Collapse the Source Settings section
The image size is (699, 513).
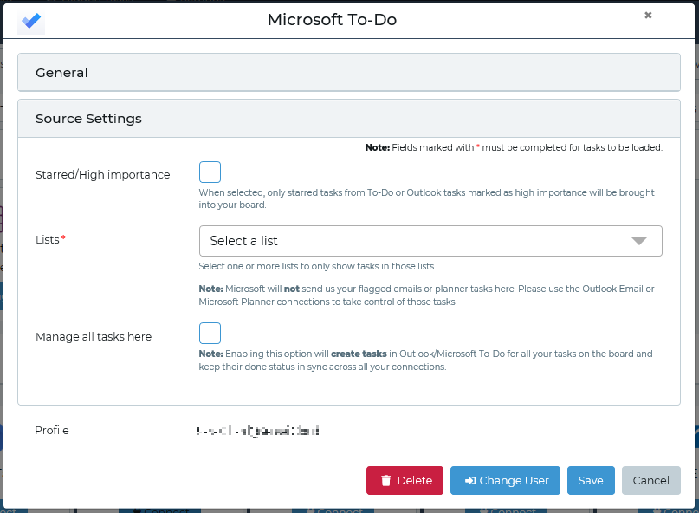[348, 118]
